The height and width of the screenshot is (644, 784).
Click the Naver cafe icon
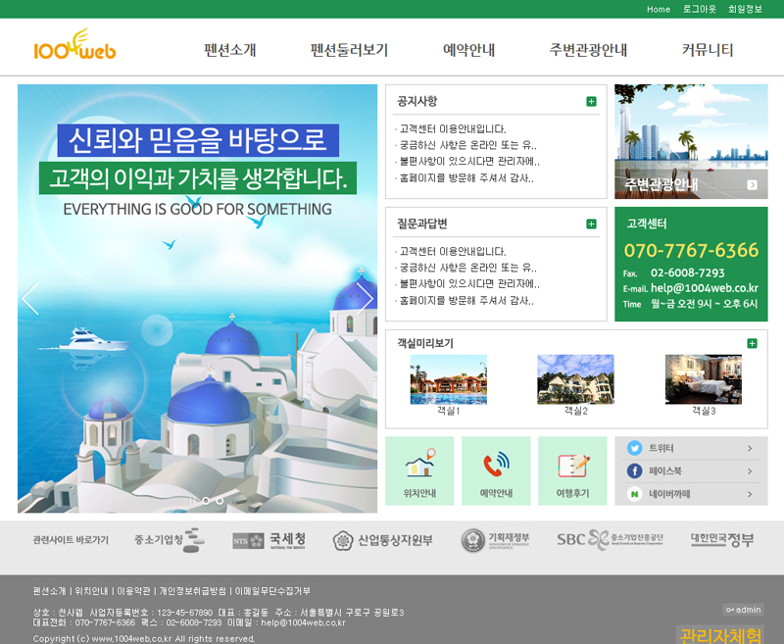click(634, 495)
